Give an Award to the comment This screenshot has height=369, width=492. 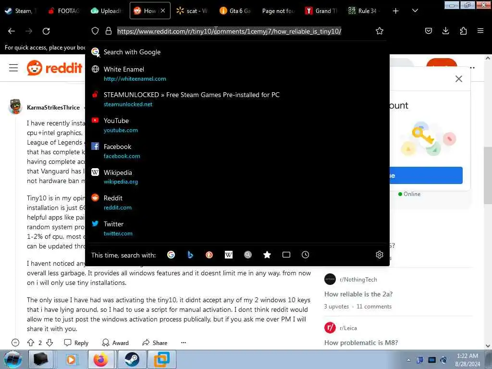[115, 343]
